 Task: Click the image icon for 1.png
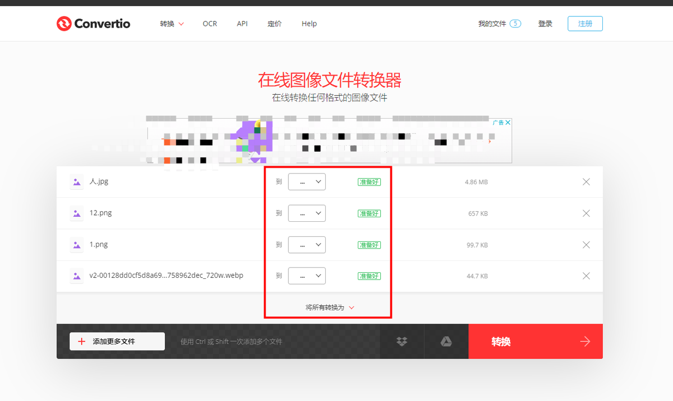76,245
